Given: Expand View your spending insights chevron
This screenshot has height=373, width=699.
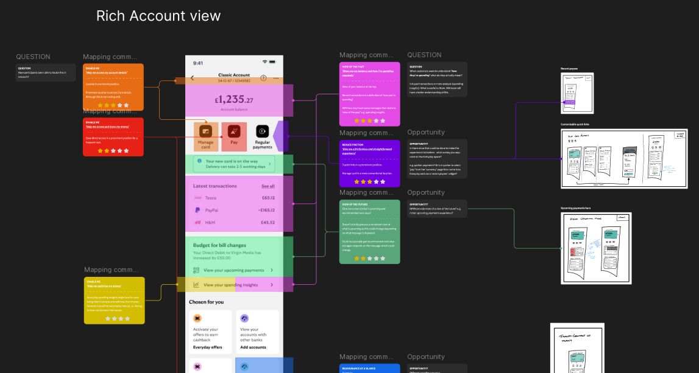Looking at the screenshot, I should point(272,285).
